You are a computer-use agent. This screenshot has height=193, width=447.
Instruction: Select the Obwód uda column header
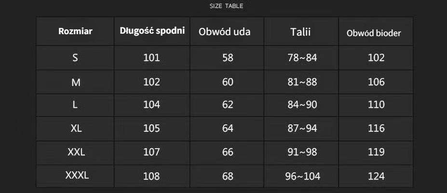tap(225, 32)
